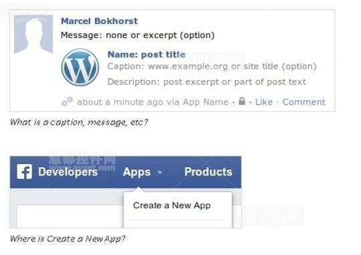Expand the Apps dropdown arrow
The height and width of the screenshot is (255, 361).
(160, 172)
